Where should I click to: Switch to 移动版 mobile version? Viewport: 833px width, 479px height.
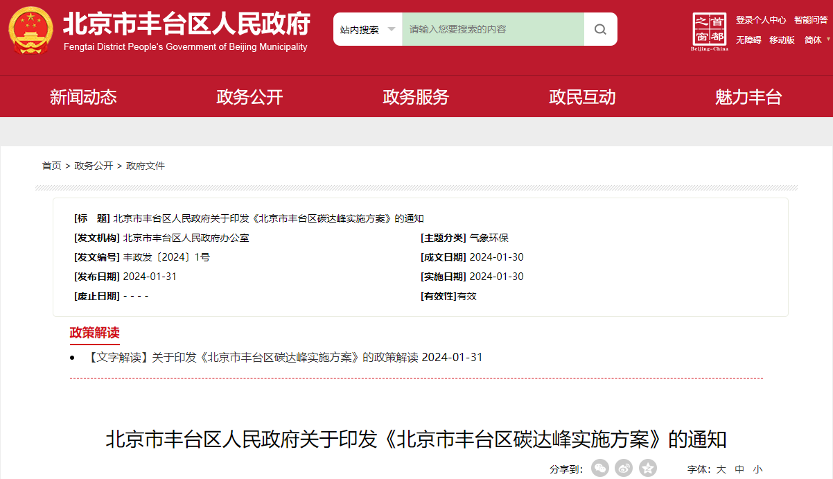click(782, 40)
